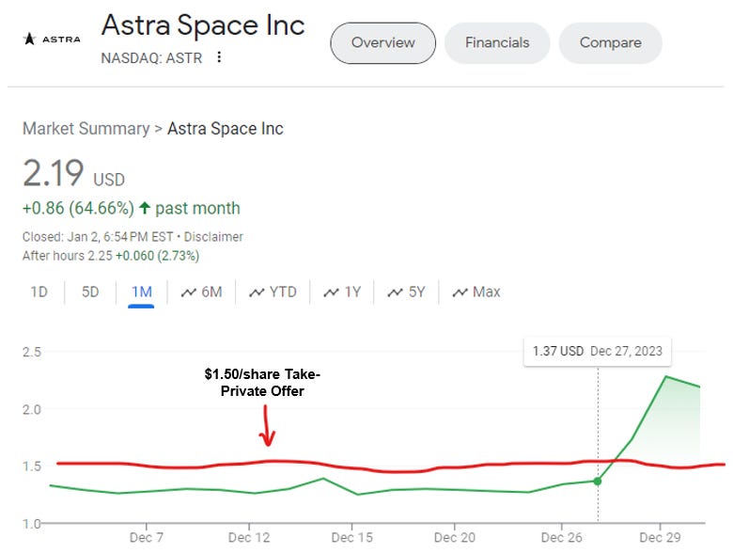Select the 5D chart range

[x=90, y=292]
